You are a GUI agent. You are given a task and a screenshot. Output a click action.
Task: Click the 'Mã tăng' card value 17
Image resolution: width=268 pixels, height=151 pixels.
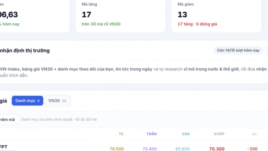click(x=86, y=14)
